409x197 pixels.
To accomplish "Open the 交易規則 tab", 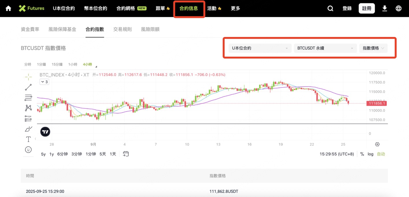I will point(122,29).
